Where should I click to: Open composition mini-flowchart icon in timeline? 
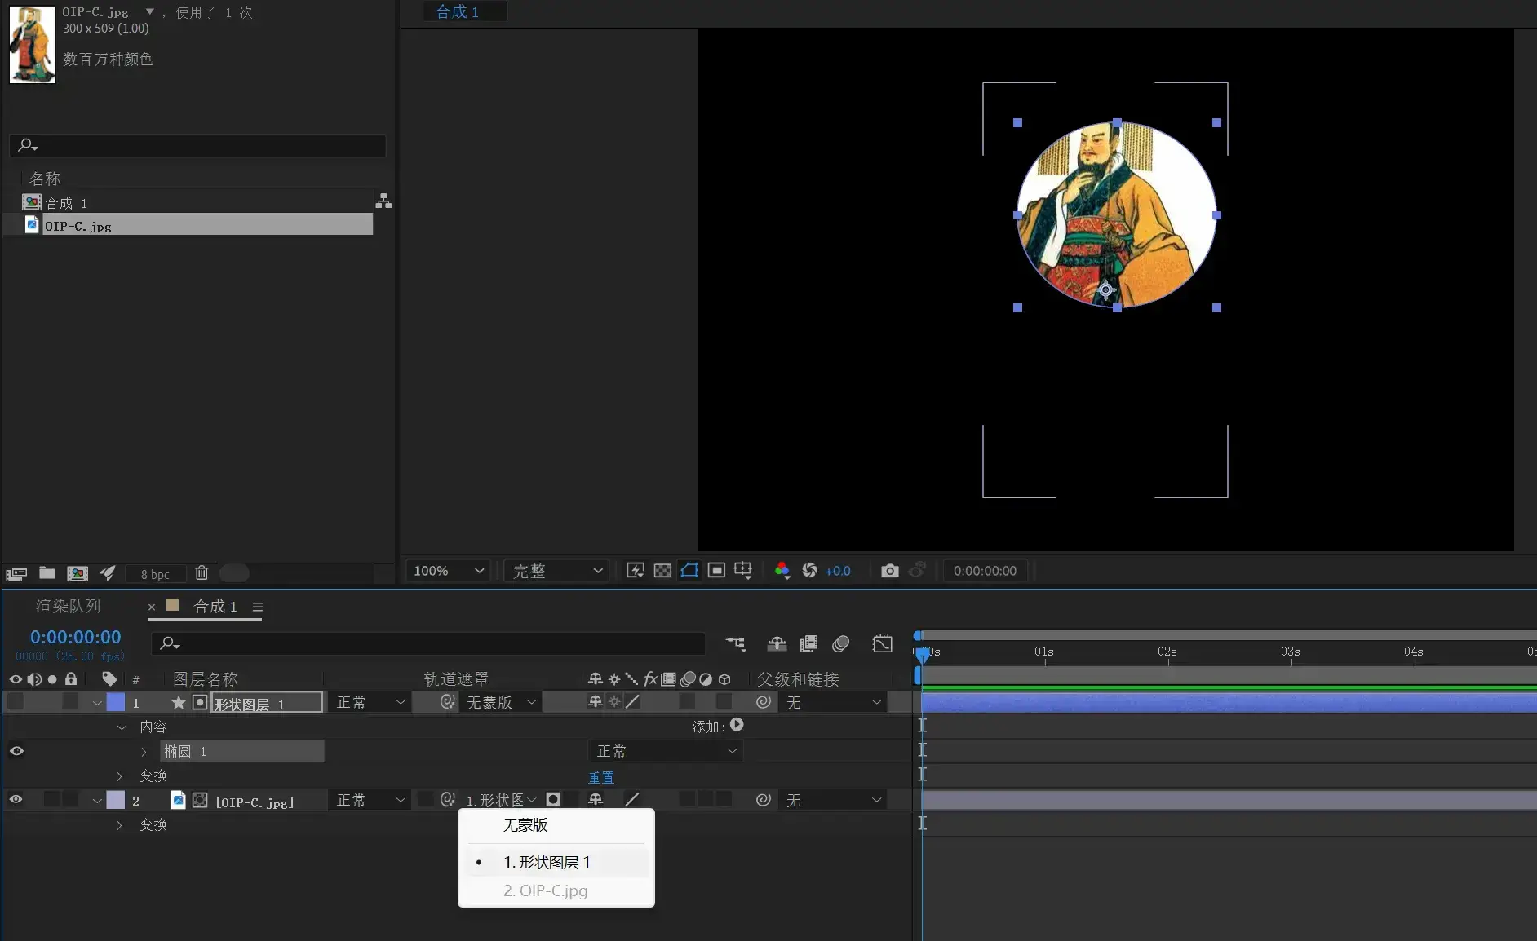pos(736,644)
